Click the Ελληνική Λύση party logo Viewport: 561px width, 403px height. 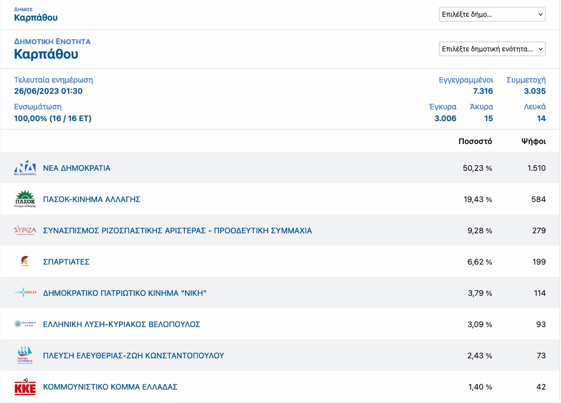click(25, 324)
